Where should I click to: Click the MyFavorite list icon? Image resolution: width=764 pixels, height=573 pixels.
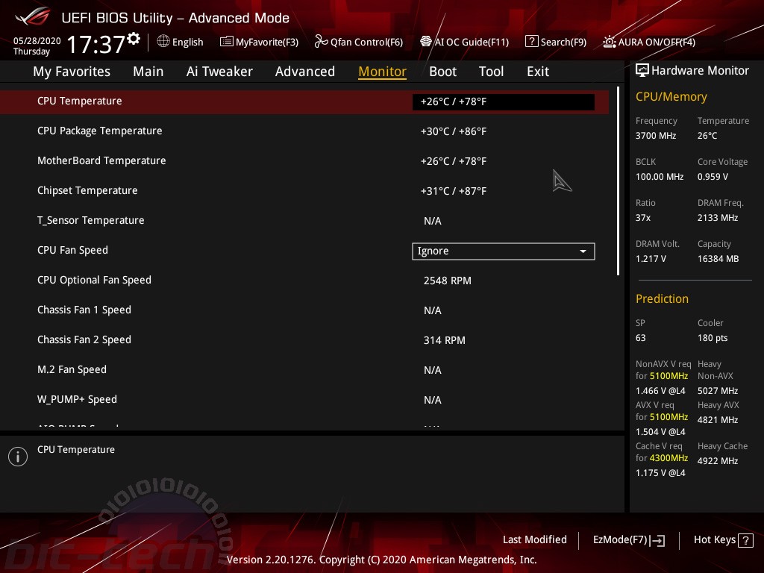click(226, 42)
